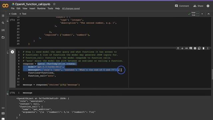
Task: Click the vertical scrollbar thumb
Action: (212, 74)
